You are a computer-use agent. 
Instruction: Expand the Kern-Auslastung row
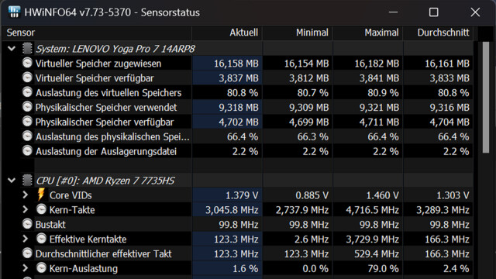26,268
